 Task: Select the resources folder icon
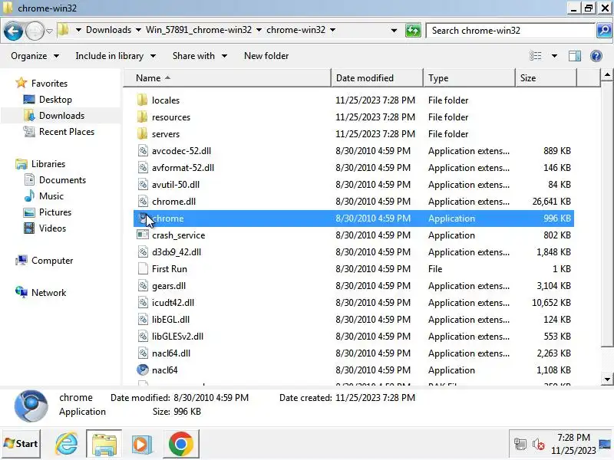coord(143,117)
